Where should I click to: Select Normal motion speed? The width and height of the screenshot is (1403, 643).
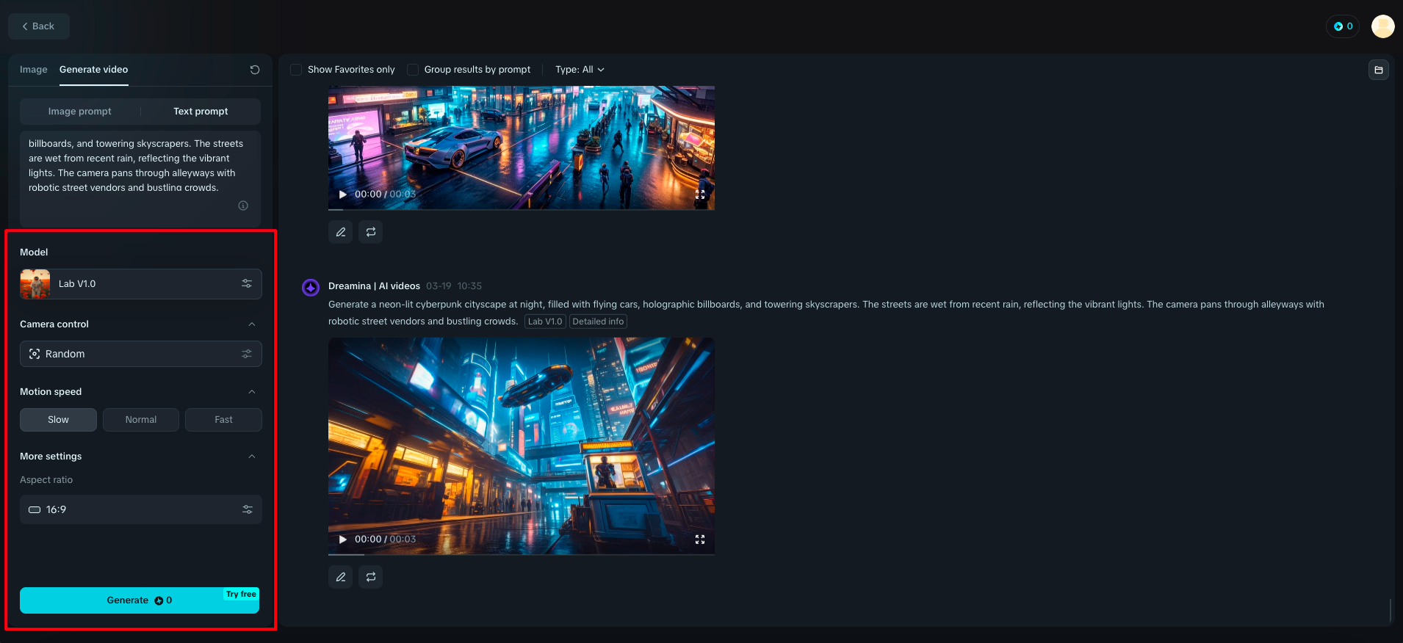141,420
